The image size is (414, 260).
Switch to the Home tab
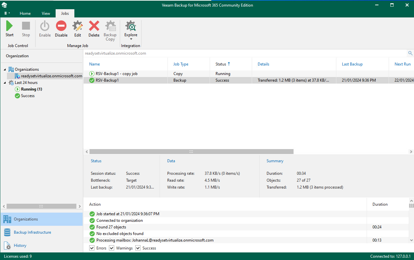pyautogui.click(x=25, y=13)
